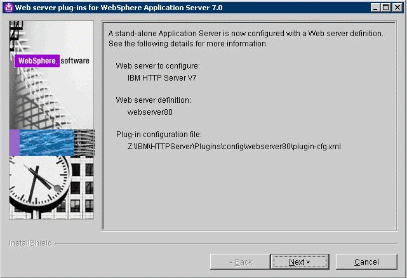Click the 'Web server to configure:' label
This screenshot has width=407, height=278.
(x=158, y=66)
